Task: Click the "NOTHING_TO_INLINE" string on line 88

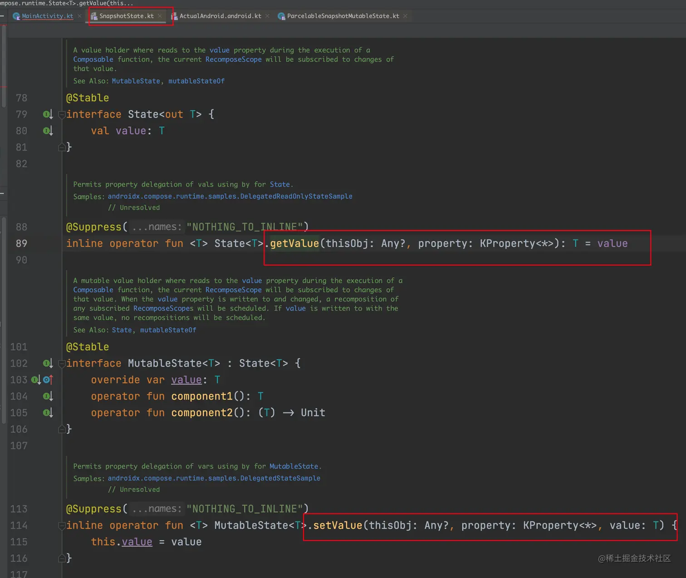Action: [245, 227]
